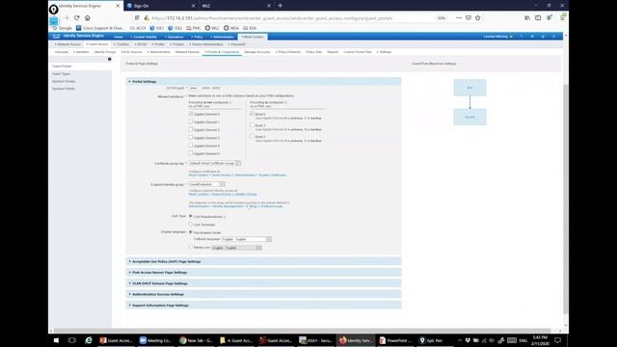This screenshot has width=617, height=347.
Task: Open the Administration menu in ISE
Action: coord(223,37)
